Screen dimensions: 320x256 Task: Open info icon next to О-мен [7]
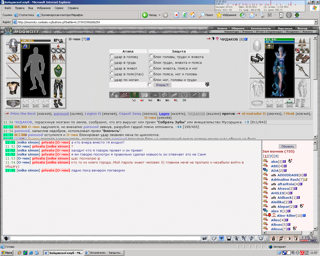click(x=88, y=39)
